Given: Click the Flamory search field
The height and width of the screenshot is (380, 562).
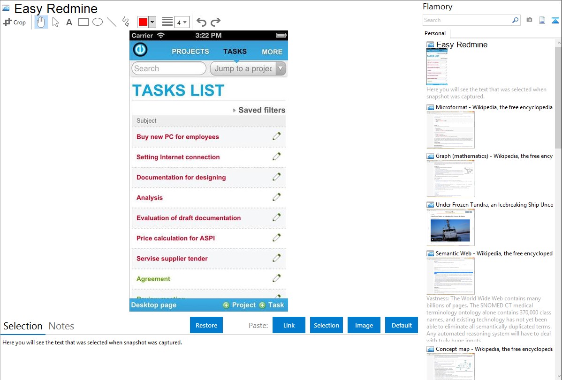Looking at the screenshot, I should (467, 20).
